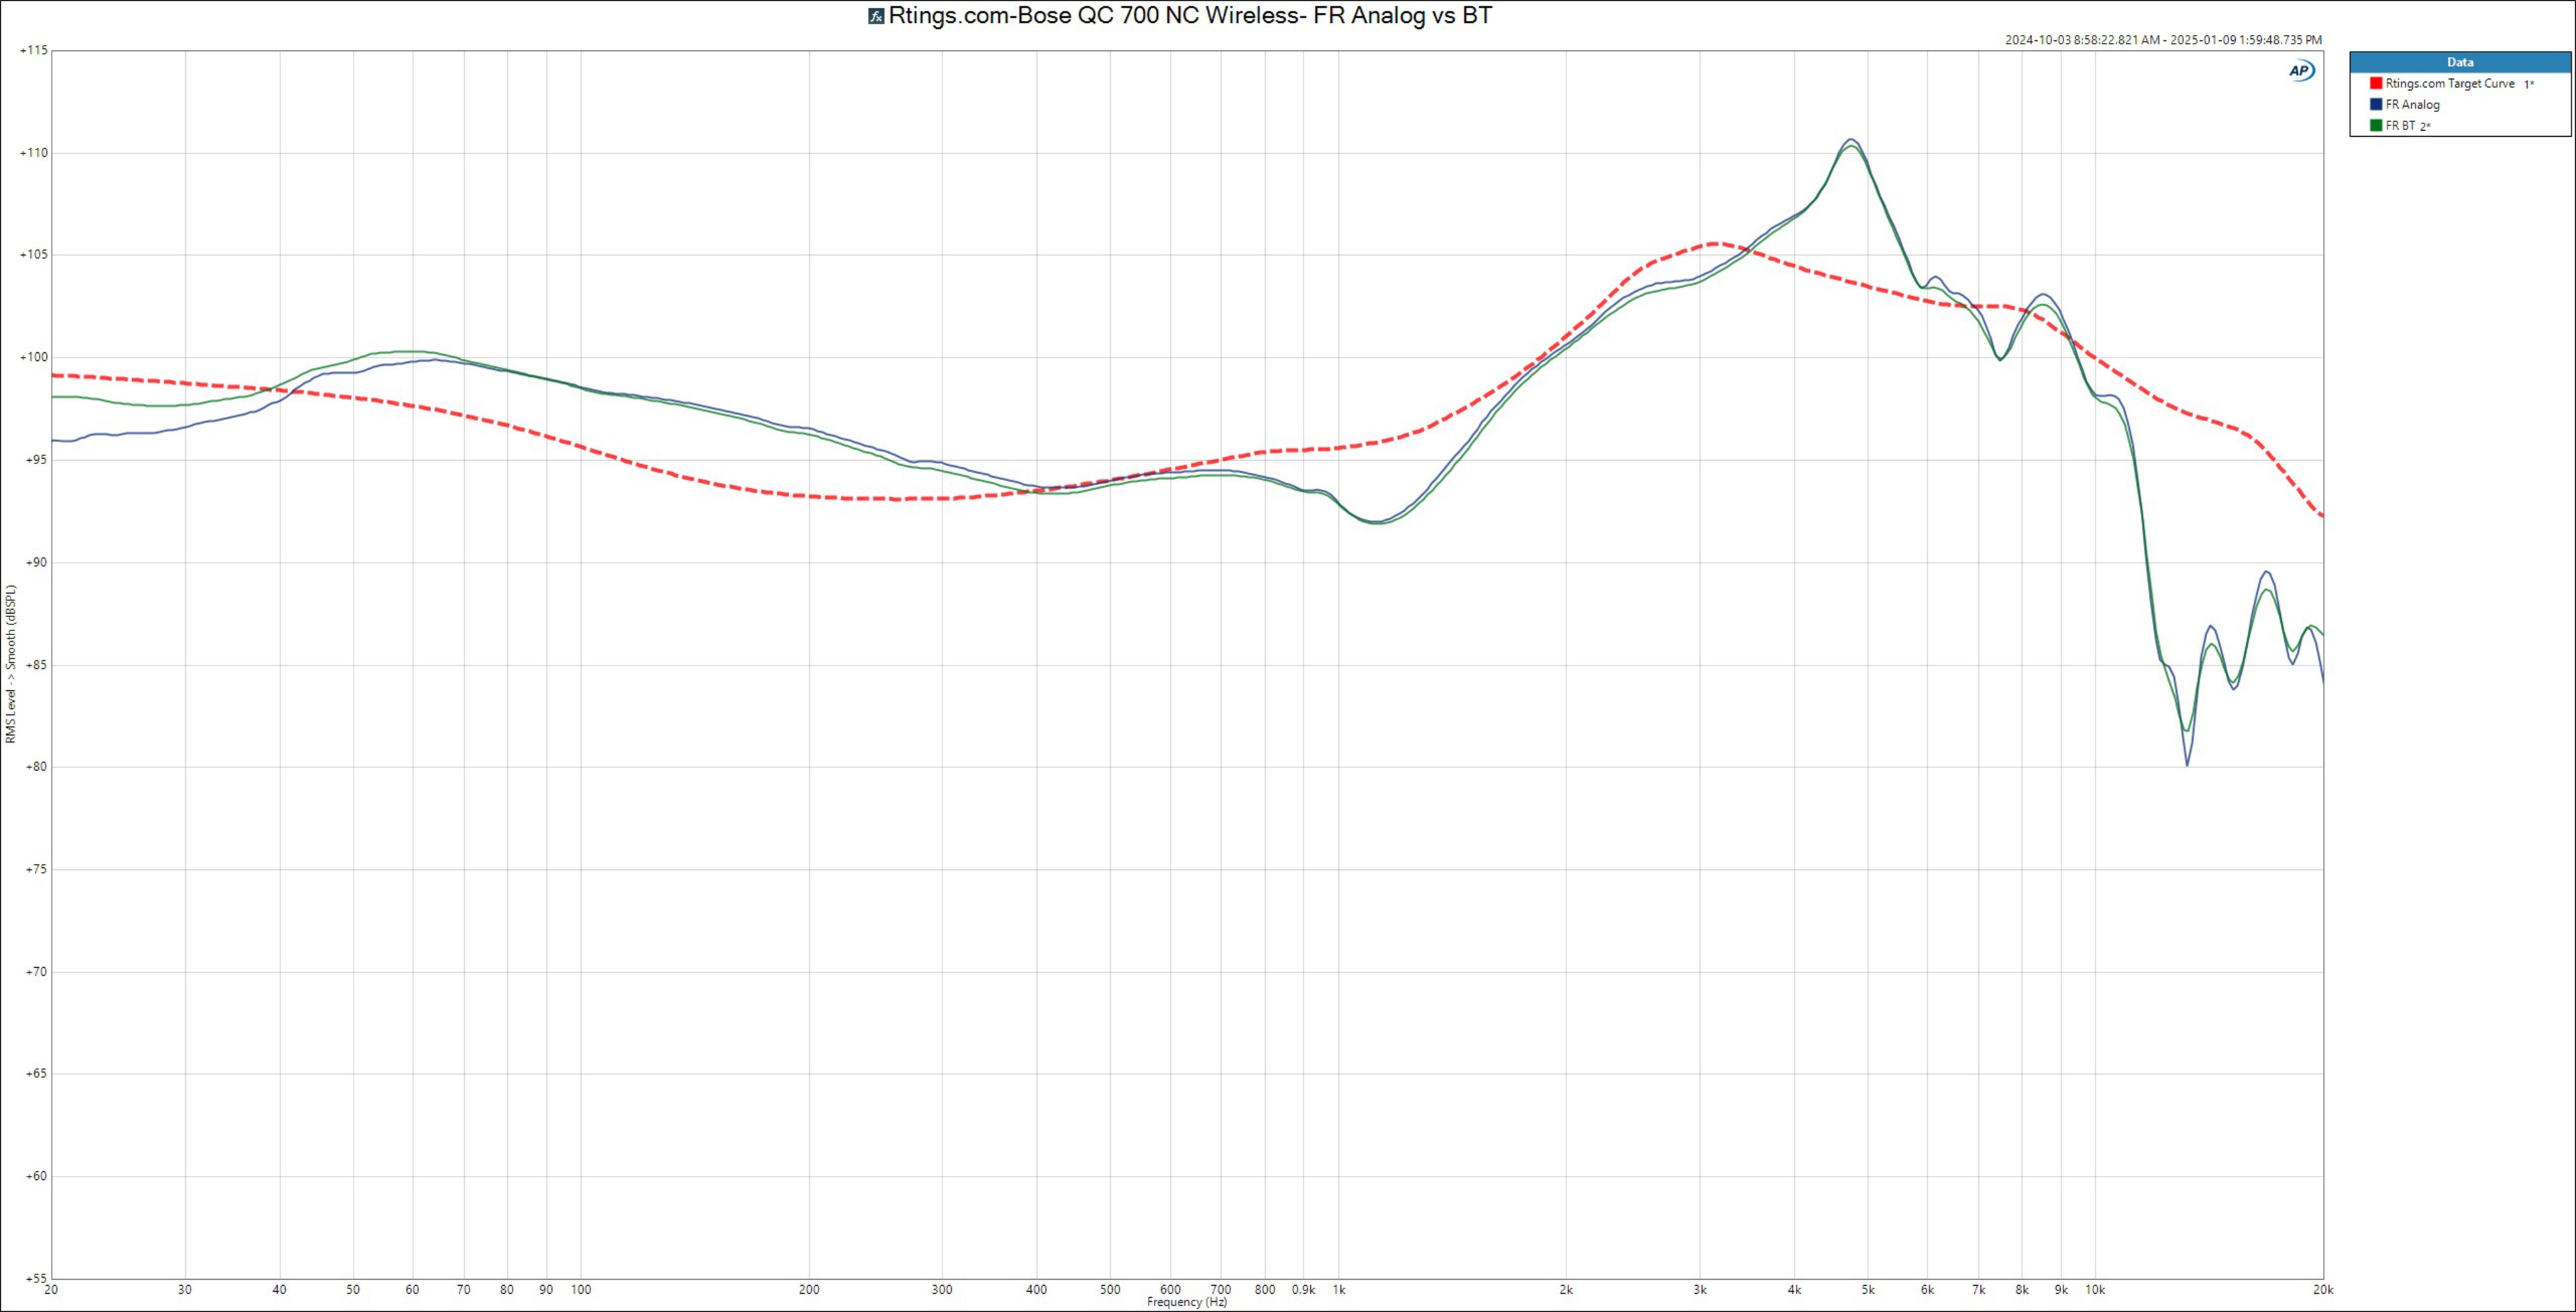Click the red Rtings.com Target Curve swatch

[x=2376, y=84]
